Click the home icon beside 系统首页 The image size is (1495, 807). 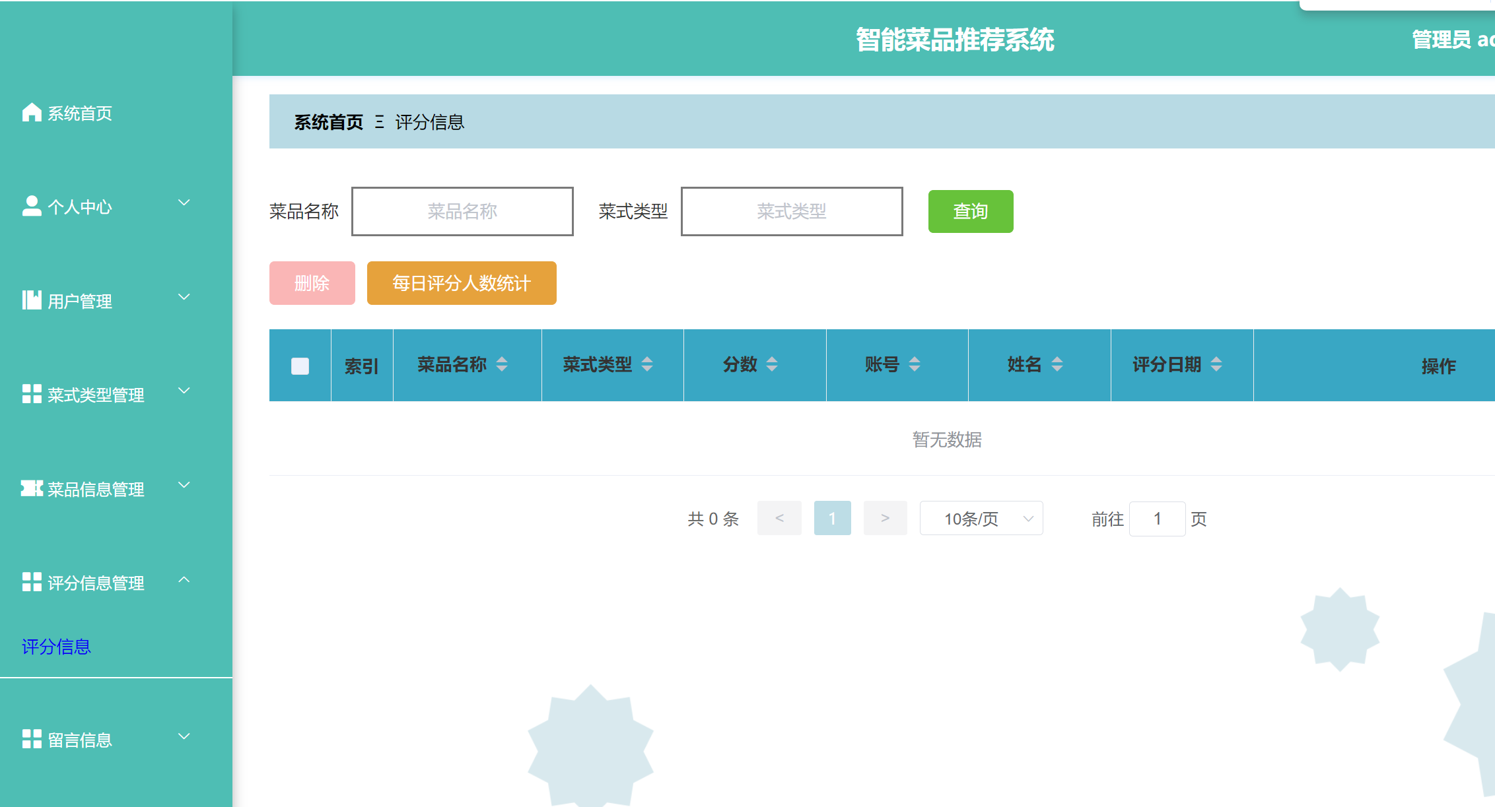pyautogui.click(x=31, y=112)
